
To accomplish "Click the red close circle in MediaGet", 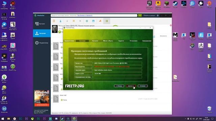I will [171, 26].
